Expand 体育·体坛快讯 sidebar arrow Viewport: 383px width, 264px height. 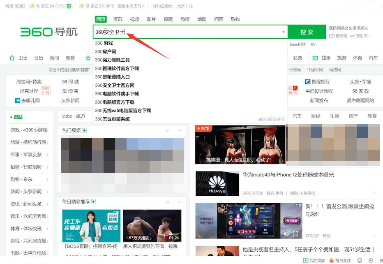47,229
